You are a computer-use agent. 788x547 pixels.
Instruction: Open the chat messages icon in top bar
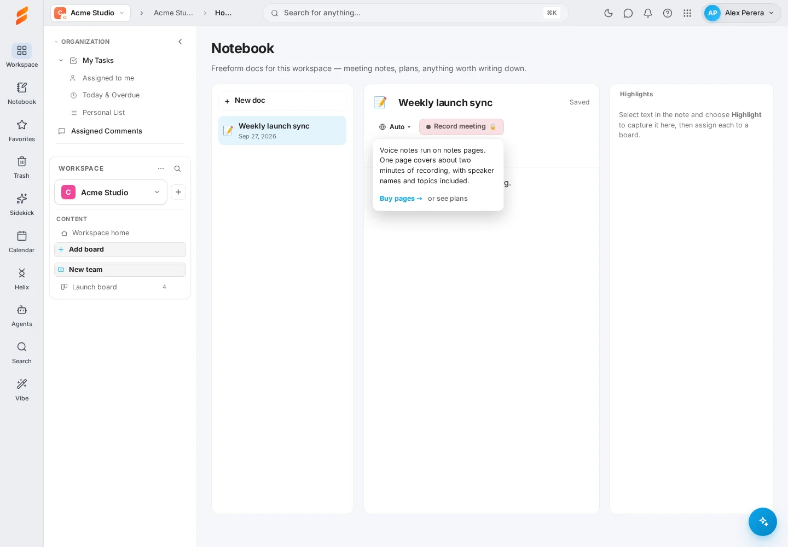[628, 13]
